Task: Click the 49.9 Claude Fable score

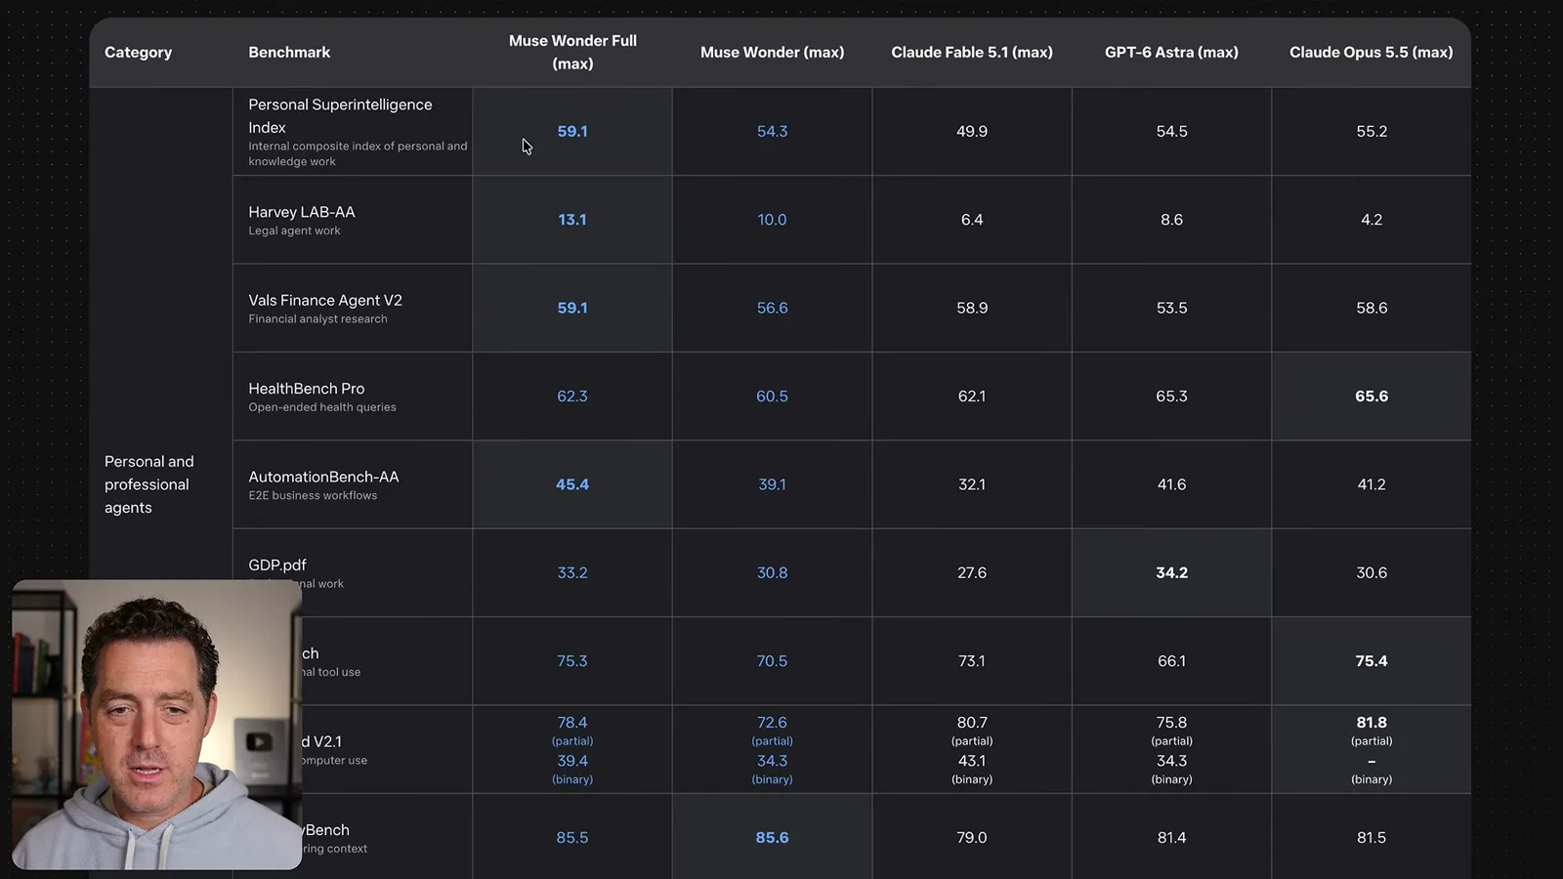Action: 972,132
